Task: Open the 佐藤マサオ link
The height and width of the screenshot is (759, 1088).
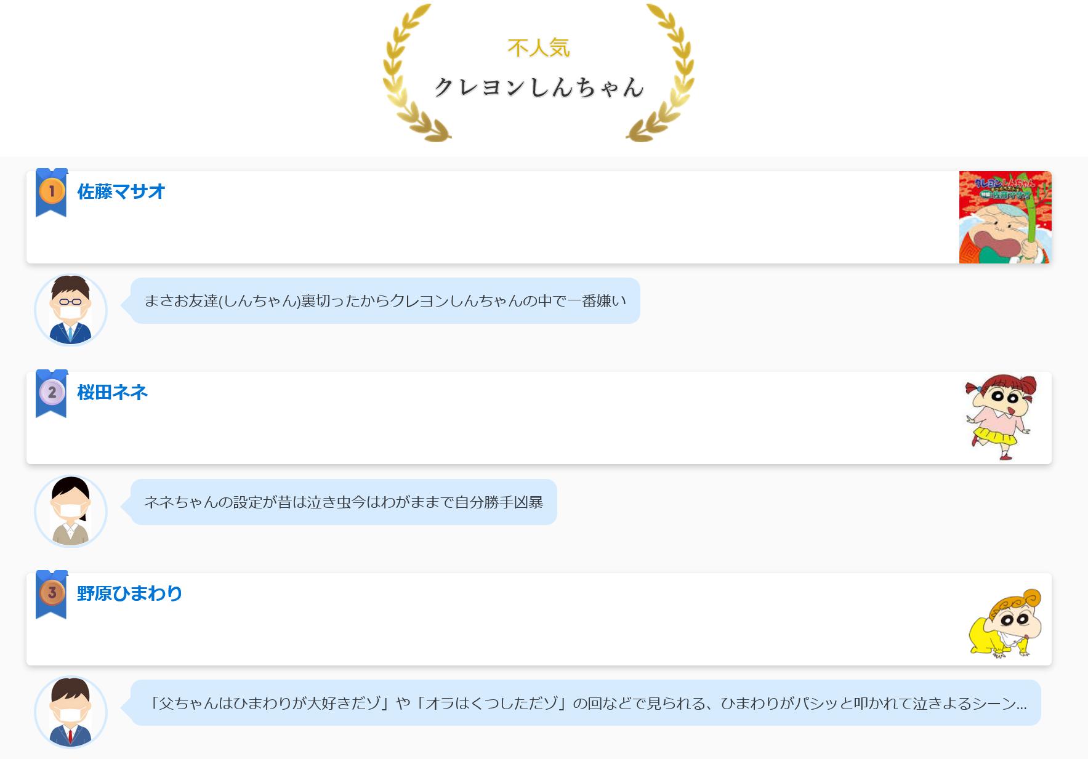Action: click(121, 191)
